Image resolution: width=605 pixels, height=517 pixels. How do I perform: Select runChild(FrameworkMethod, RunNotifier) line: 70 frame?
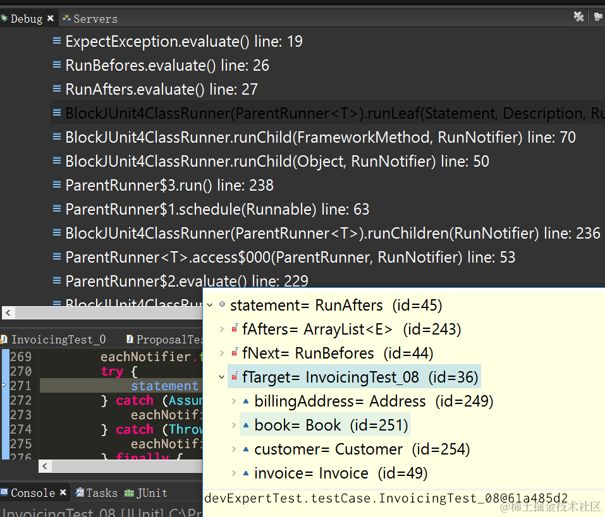tap(321, 138)
